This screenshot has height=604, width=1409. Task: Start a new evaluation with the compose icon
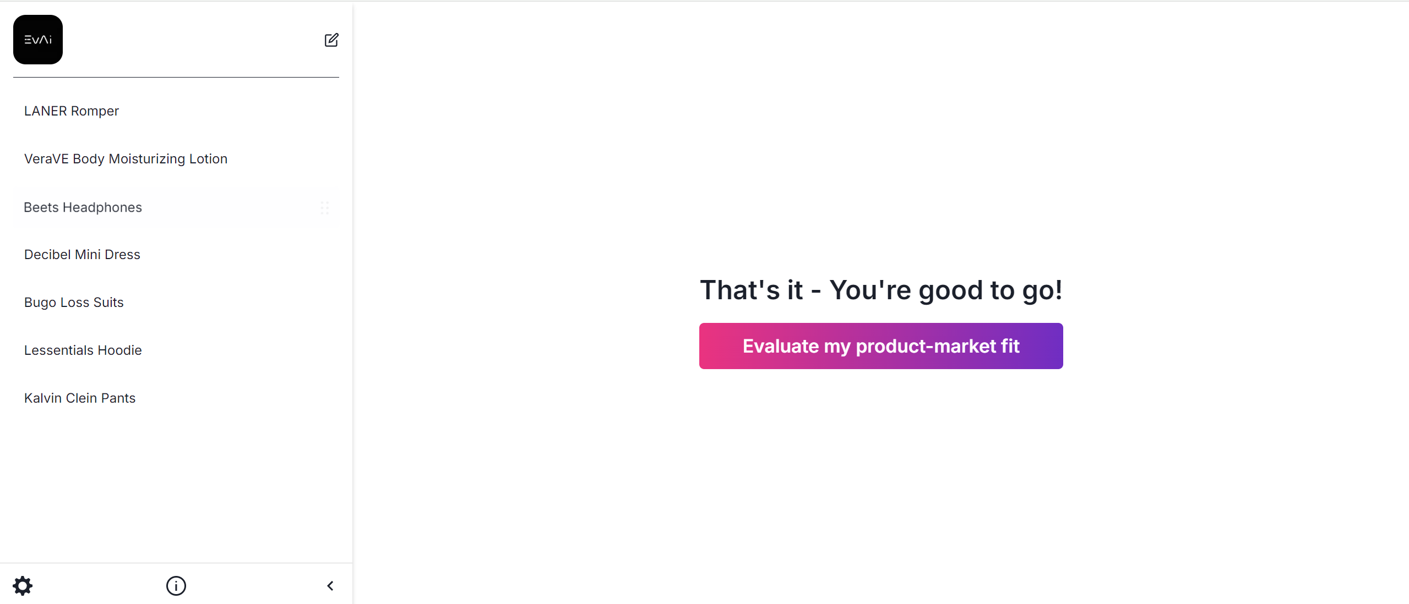(x=331, y=40)
